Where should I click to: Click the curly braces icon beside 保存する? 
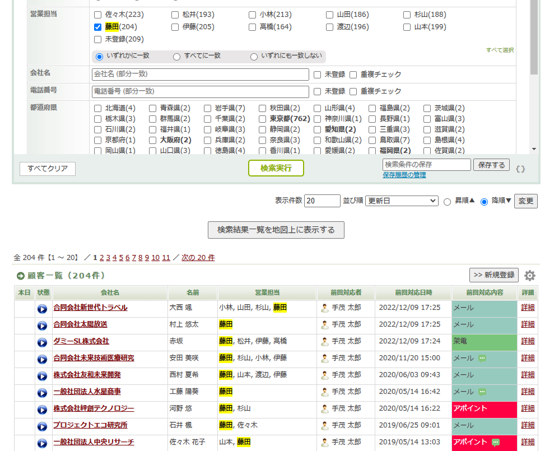[520, 169]
